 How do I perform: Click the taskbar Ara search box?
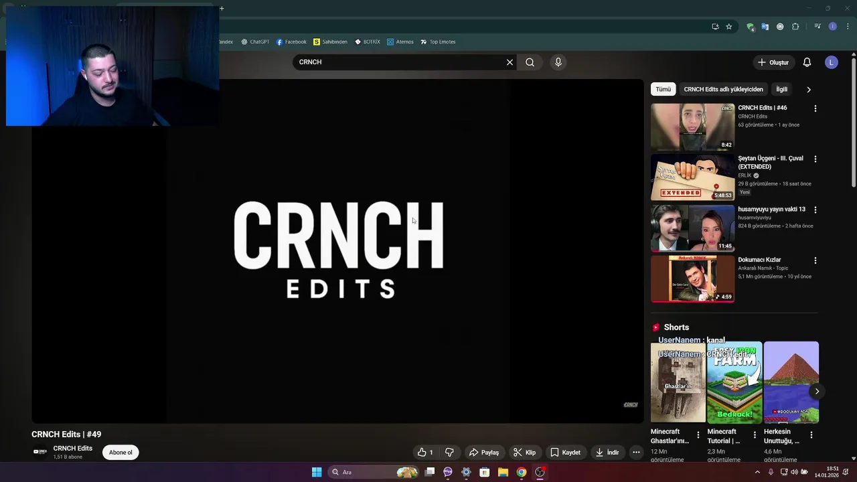(x=374, y=472)
